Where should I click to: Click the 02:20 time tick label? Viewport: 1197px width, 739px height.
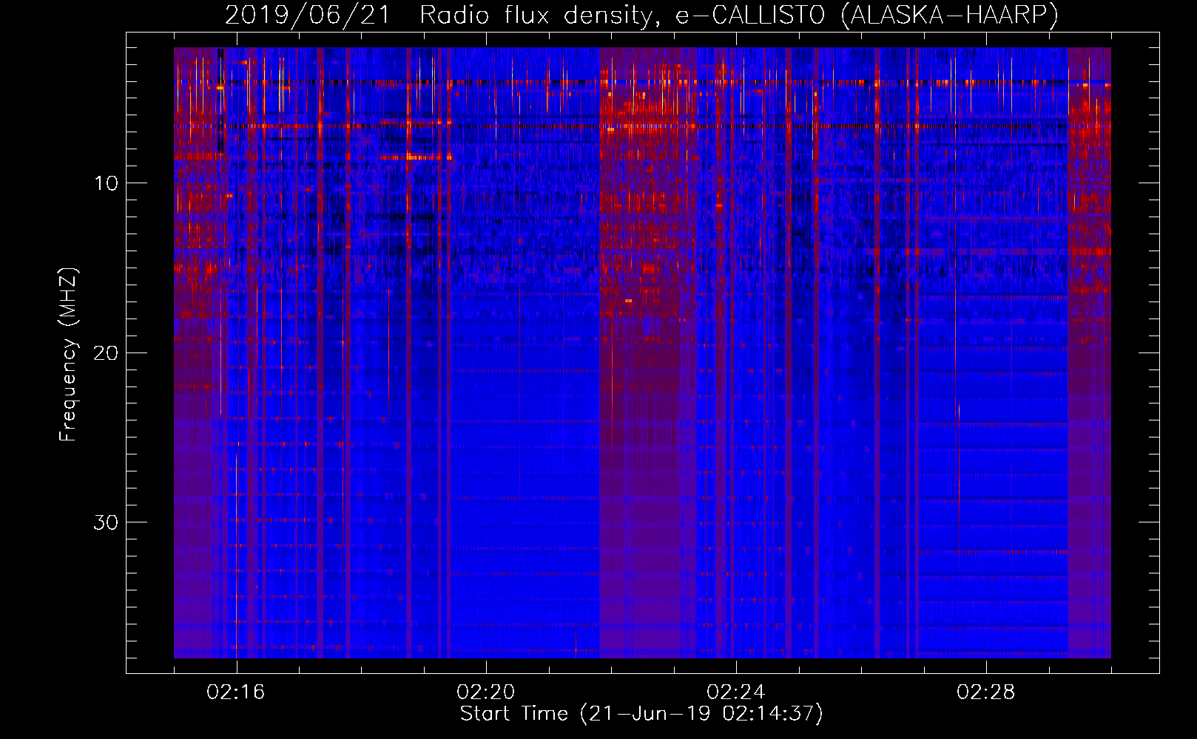(x=486, y=692)
